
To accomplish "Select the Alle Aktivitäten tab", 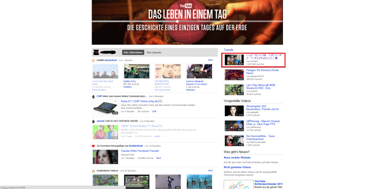I will (x=133, y=52).
